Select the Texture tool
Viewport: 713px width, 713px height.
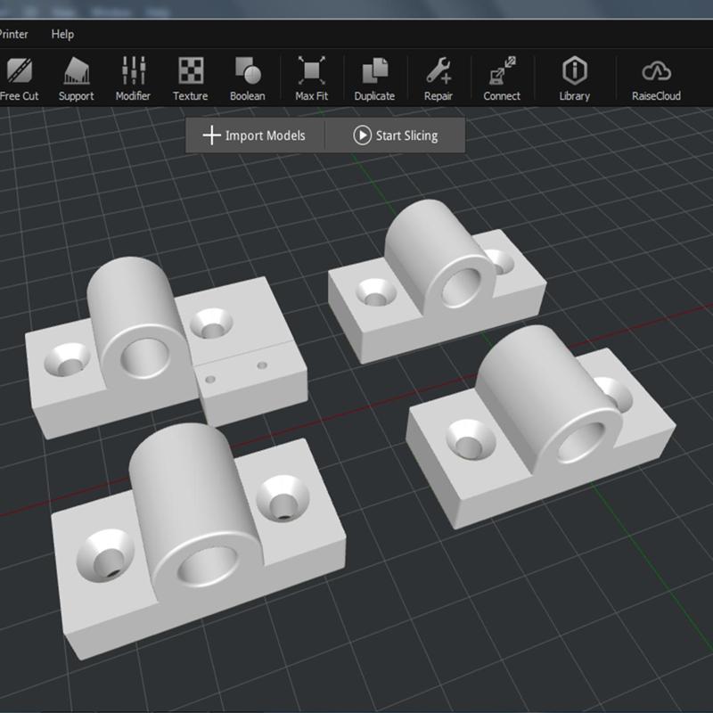tap(190, 78)
